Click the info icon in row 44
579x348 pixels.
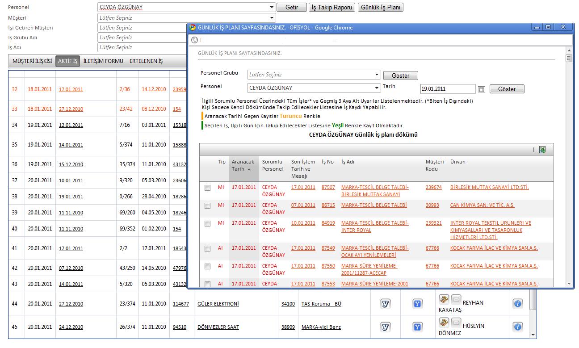point(517,304)
